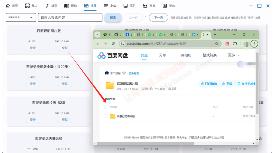Click 加为好友 link
The height and width of the screenshot is (153, 274).
(134, 73)
